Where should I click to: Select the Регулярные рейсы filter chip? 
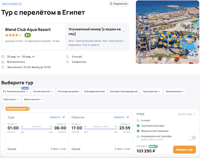tap(68, 91)
